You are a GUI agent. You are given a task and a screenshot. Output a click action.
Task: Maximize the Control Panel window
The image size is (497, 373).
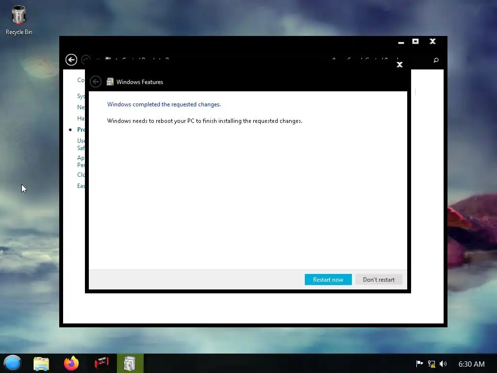[x=415, y=41]
